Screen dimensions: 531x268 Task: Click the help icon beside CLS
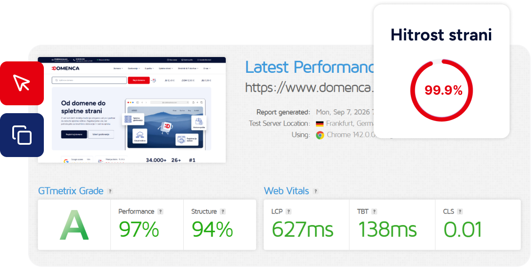pyautogui.click(x=460, y=211)
